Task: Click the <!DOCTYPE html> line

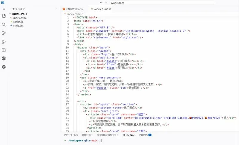Action: [85, 17]
